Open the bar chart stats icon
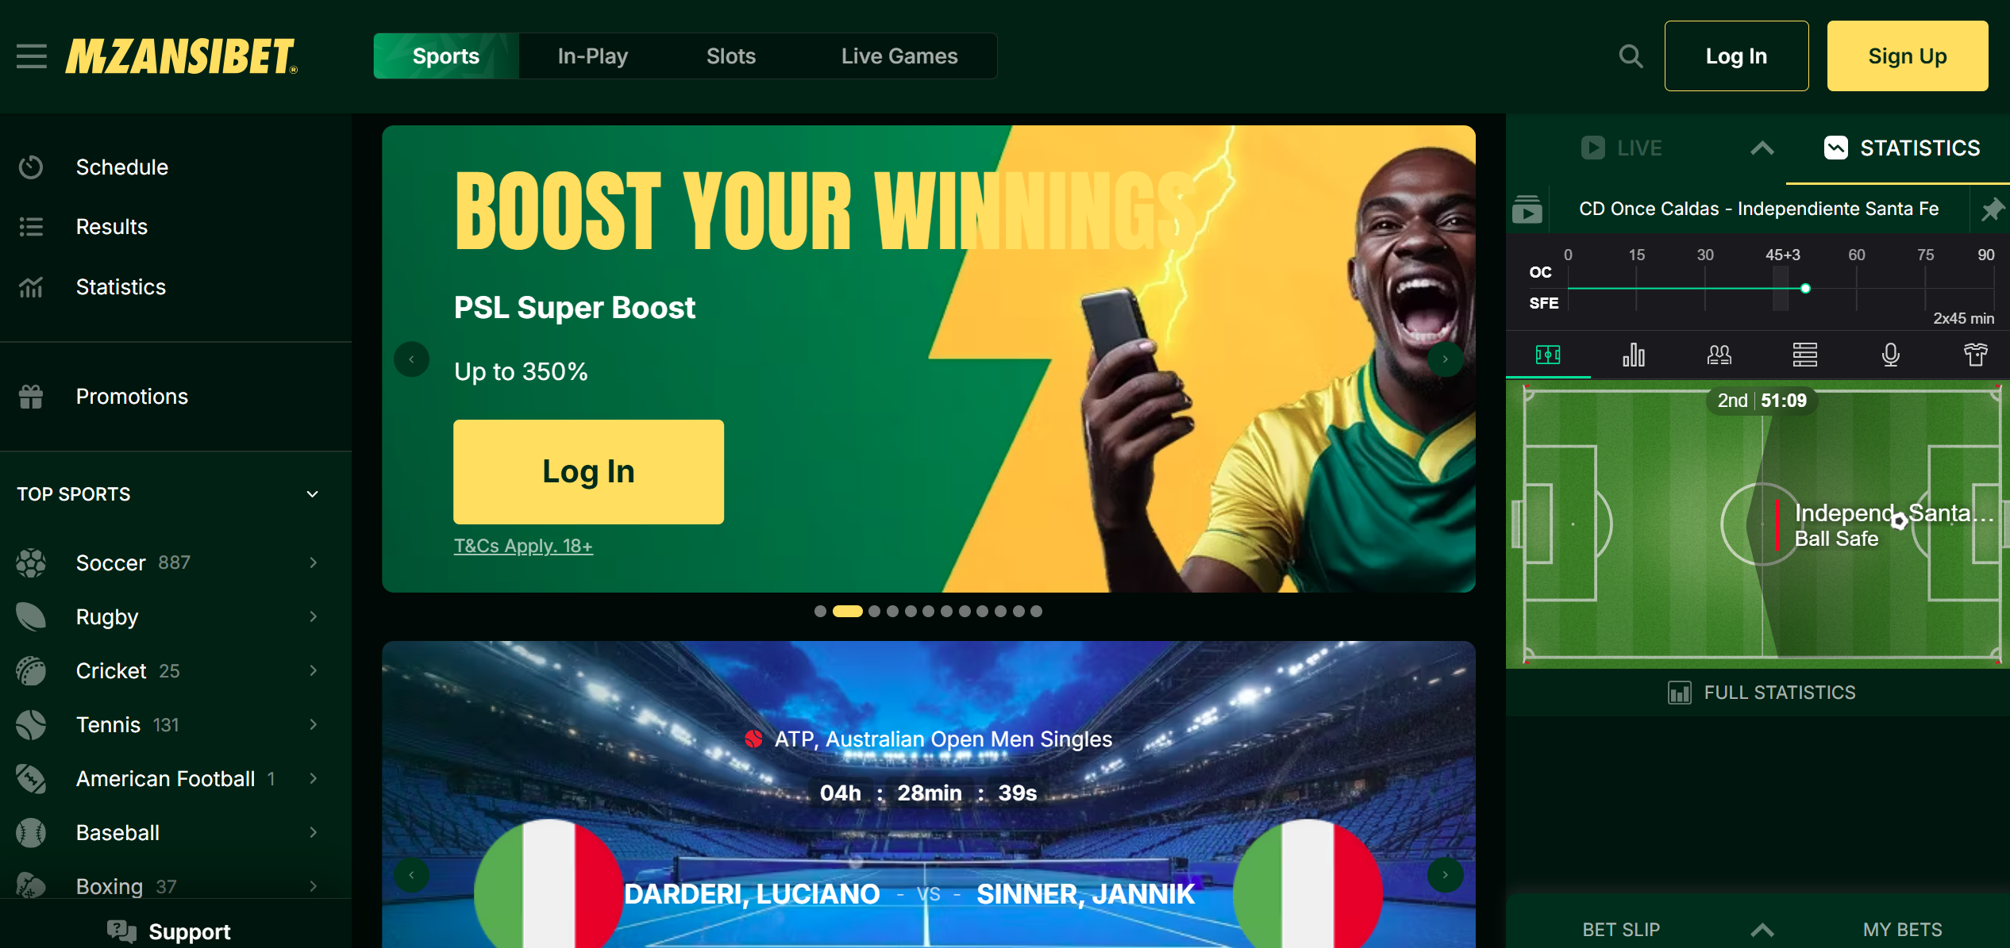2010x948 pixels. [1634, 355]
